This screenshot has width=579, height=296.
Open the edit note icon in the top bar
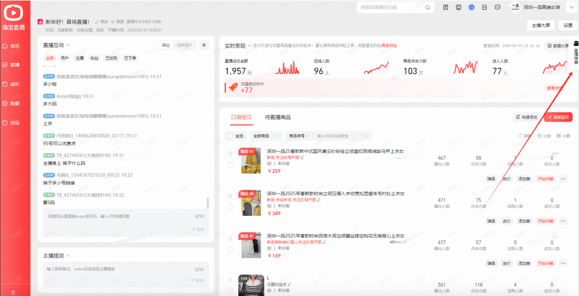[484, 7]
